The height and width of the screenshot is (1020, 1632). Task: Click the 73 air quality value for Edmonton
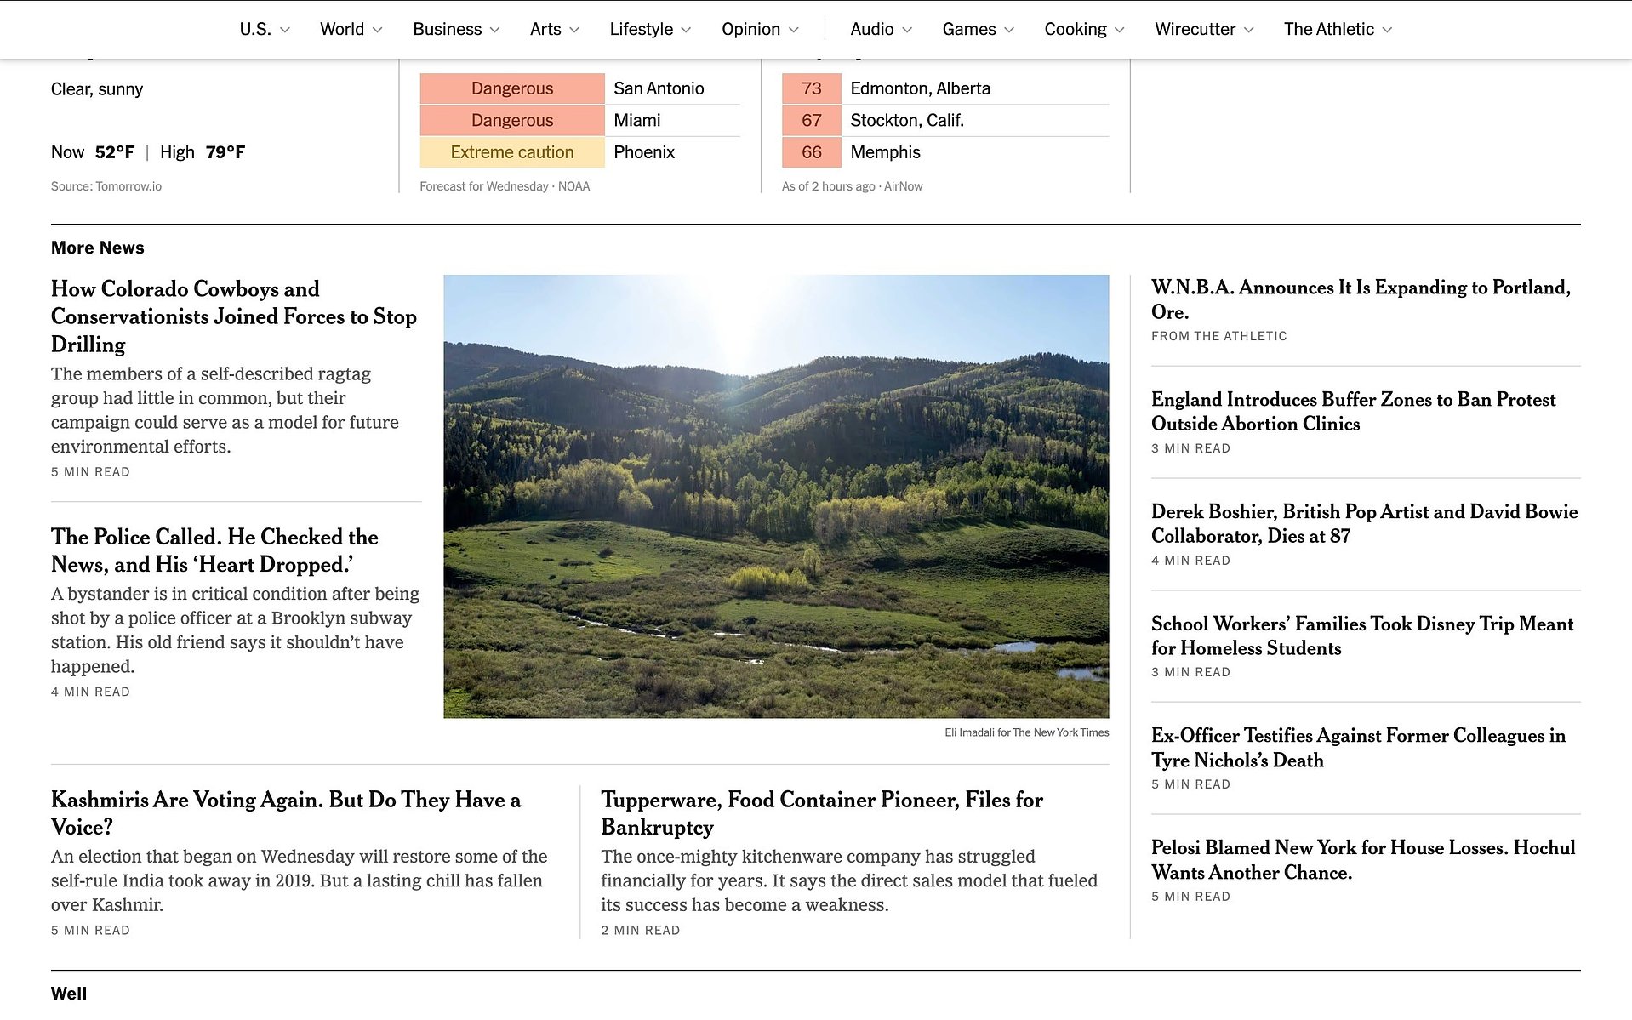tap(812, 88)
